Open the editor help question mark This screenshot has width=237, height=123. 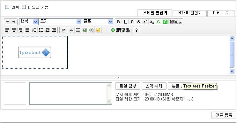[137, 30]
